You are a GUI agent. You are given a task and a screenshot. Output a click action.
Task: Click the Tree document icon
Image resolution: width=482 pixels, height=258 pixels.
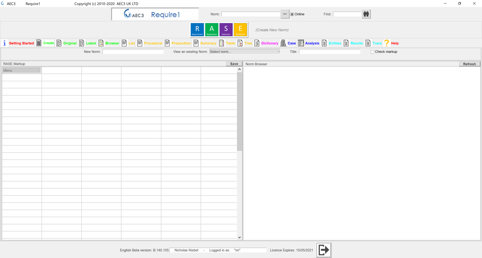[x=240, y=43]
